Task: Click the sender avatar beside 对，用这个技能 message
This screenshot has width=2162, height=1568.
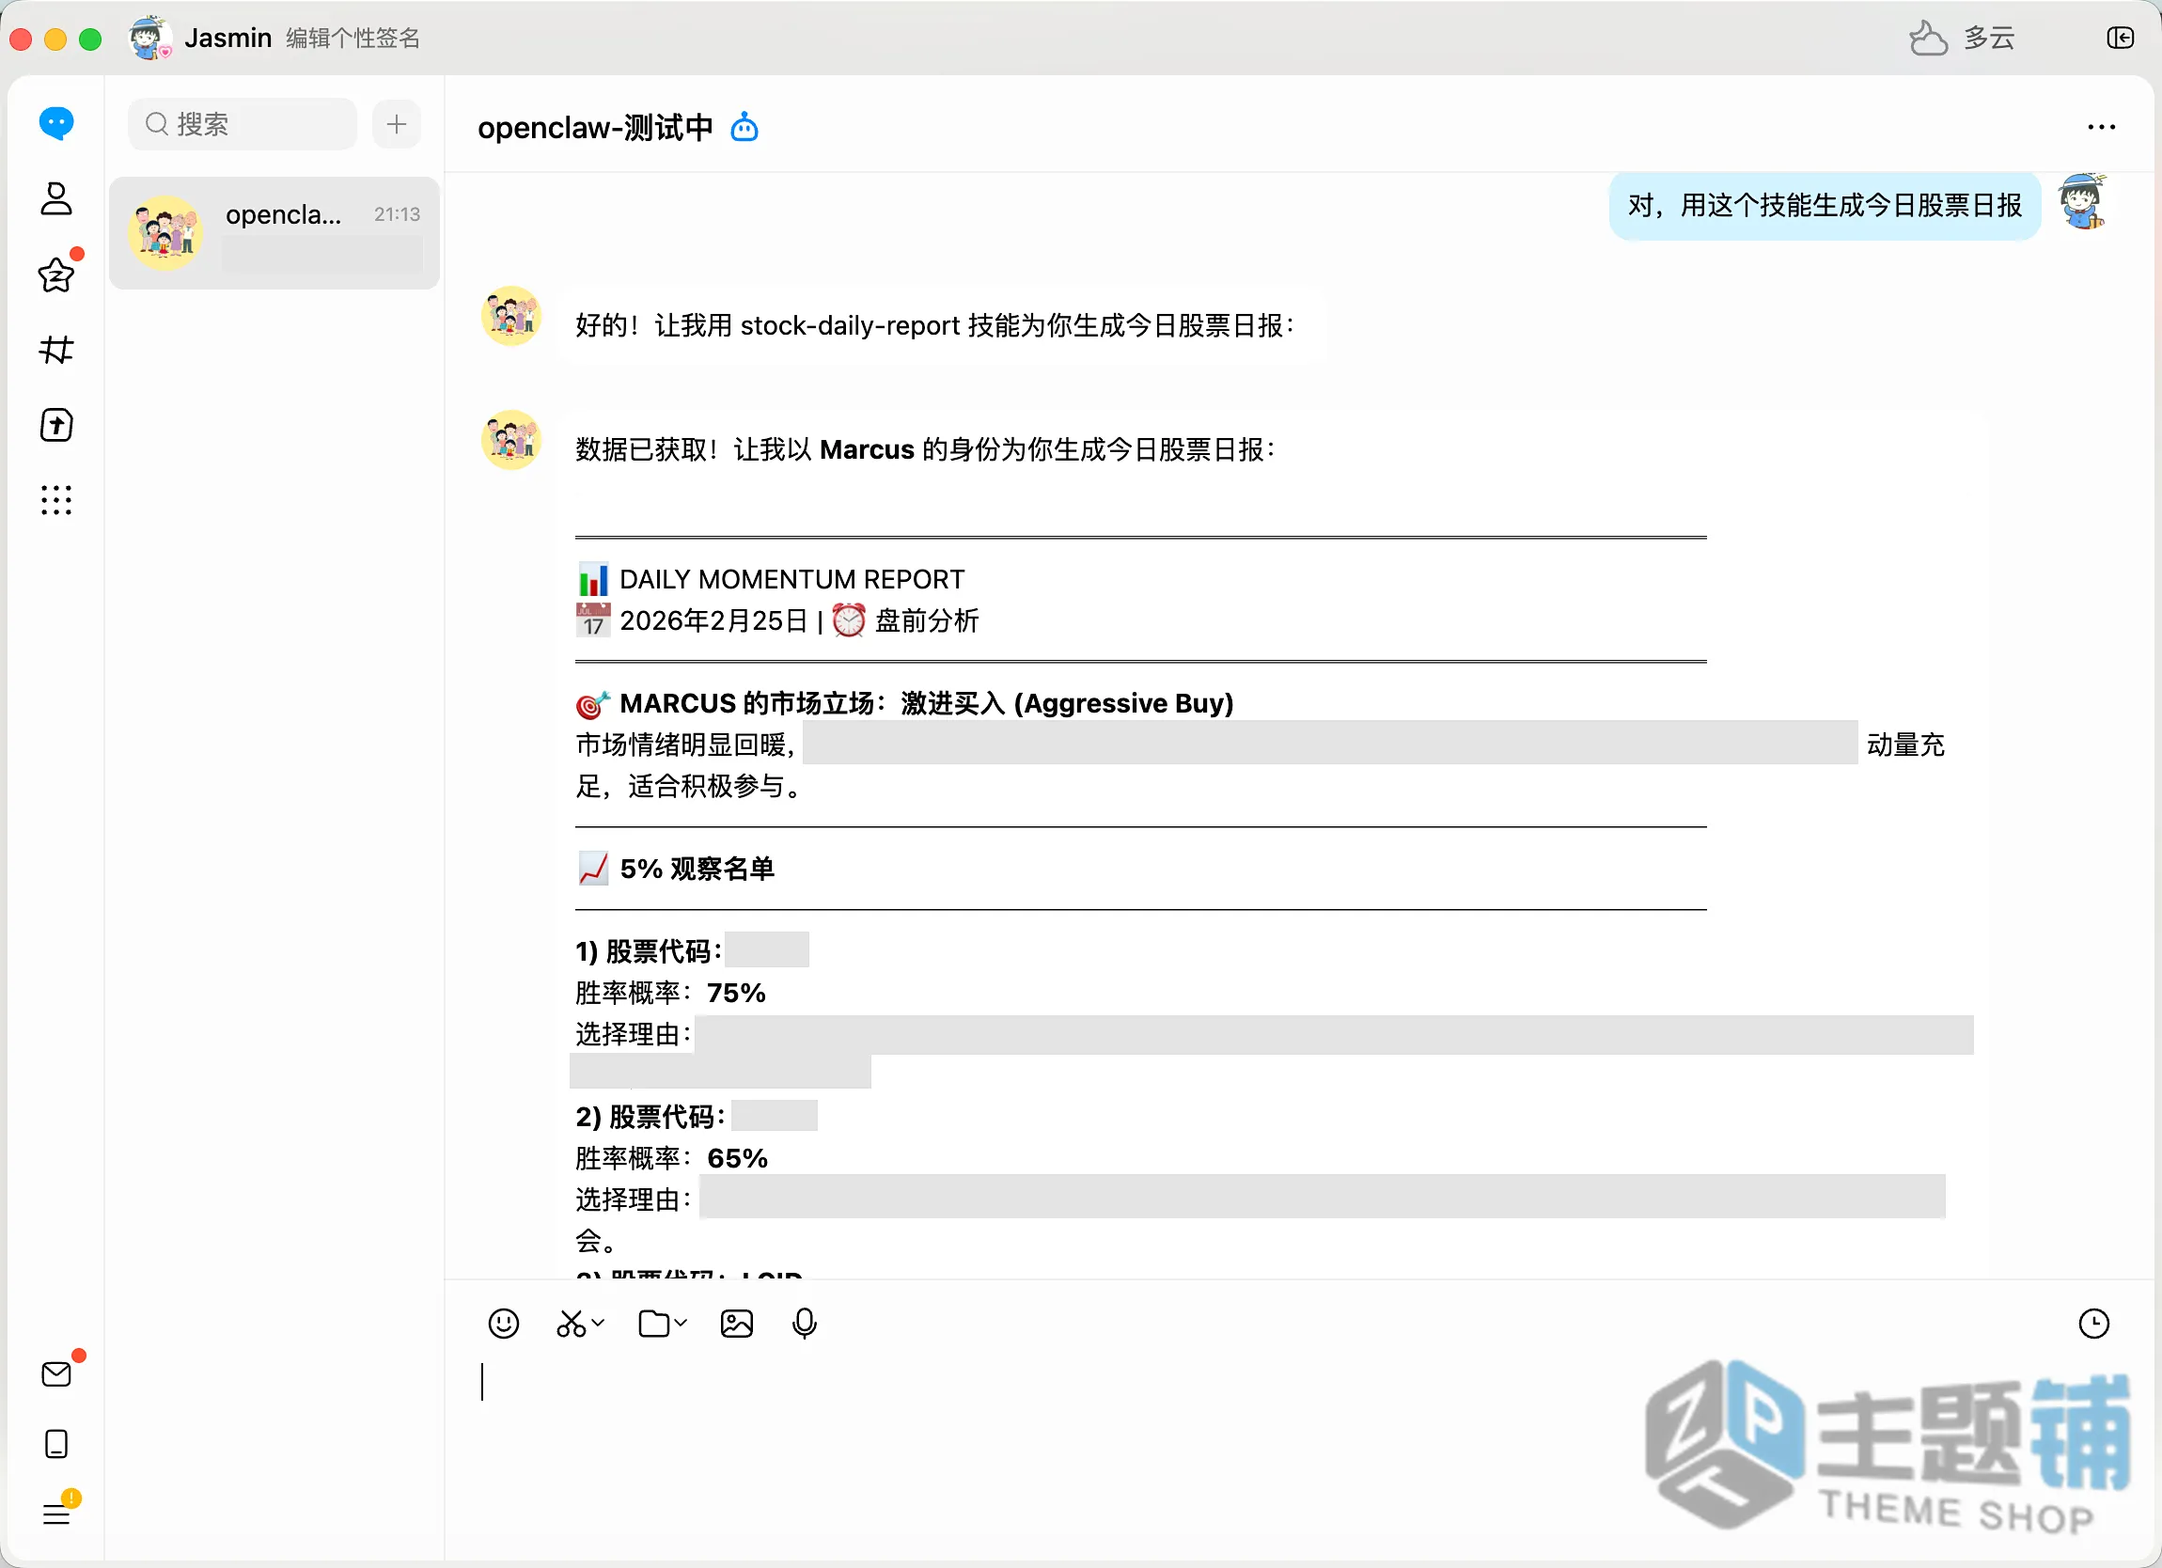Action: 2082,202
